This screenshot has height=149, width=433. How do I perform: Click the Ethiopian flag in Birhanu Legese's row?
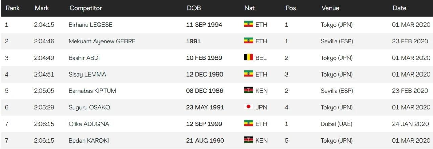click(x=248, y=24)
